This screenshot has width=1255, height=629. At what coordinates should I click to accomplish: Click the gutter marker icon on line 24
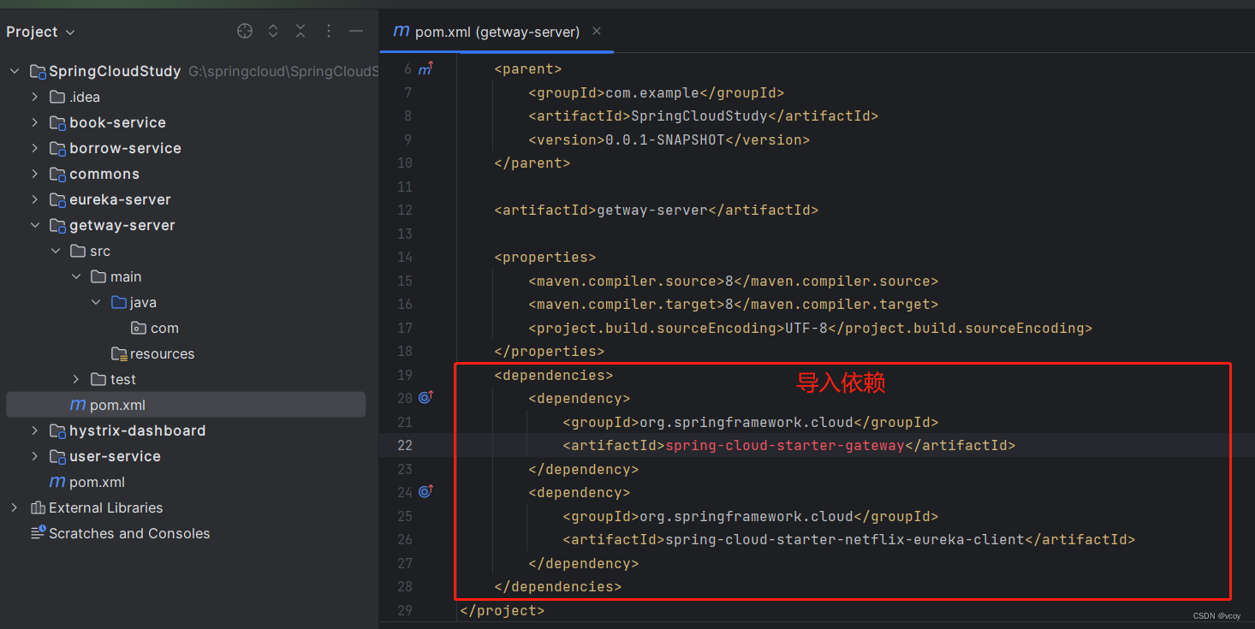[x=425, y=492]
